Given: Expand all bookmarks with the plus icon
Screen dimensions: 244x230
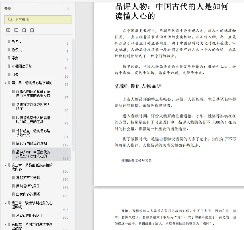Looking at the screenshot, I should 8,30.
